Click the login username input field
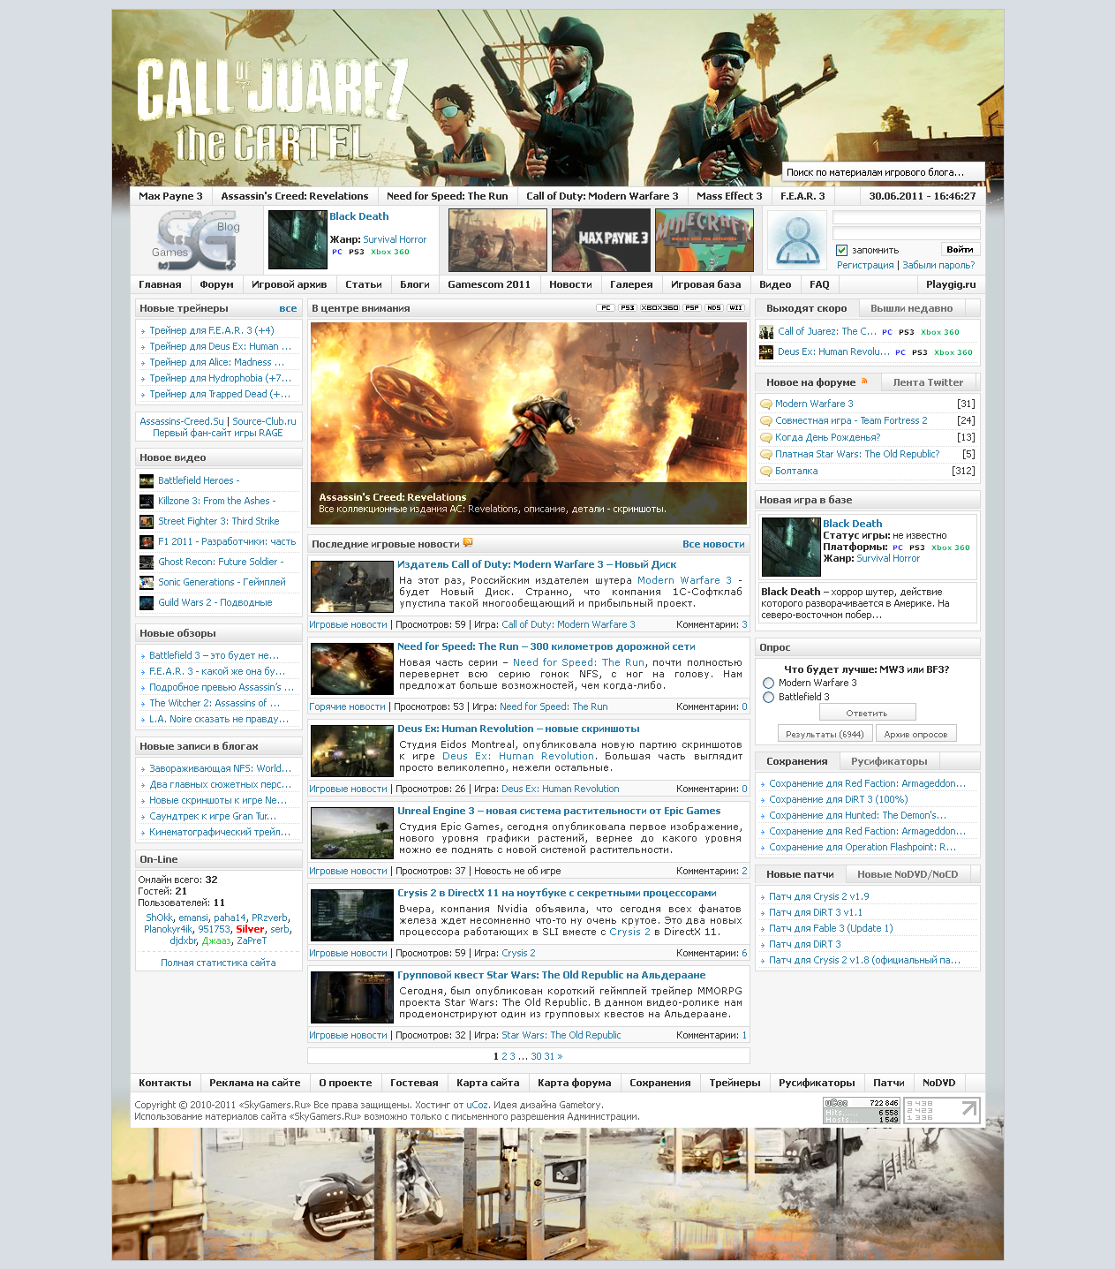Screen dimensions: 1115x1269 tap(907, 217)
